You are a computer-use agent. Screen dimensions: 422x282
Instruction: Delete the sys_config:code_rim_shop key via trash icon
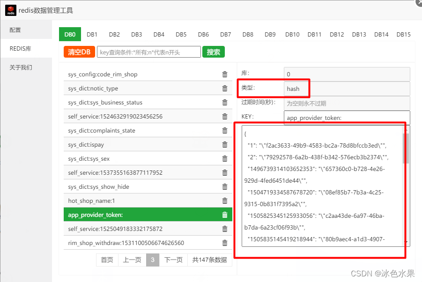click(x=225, y=74)
